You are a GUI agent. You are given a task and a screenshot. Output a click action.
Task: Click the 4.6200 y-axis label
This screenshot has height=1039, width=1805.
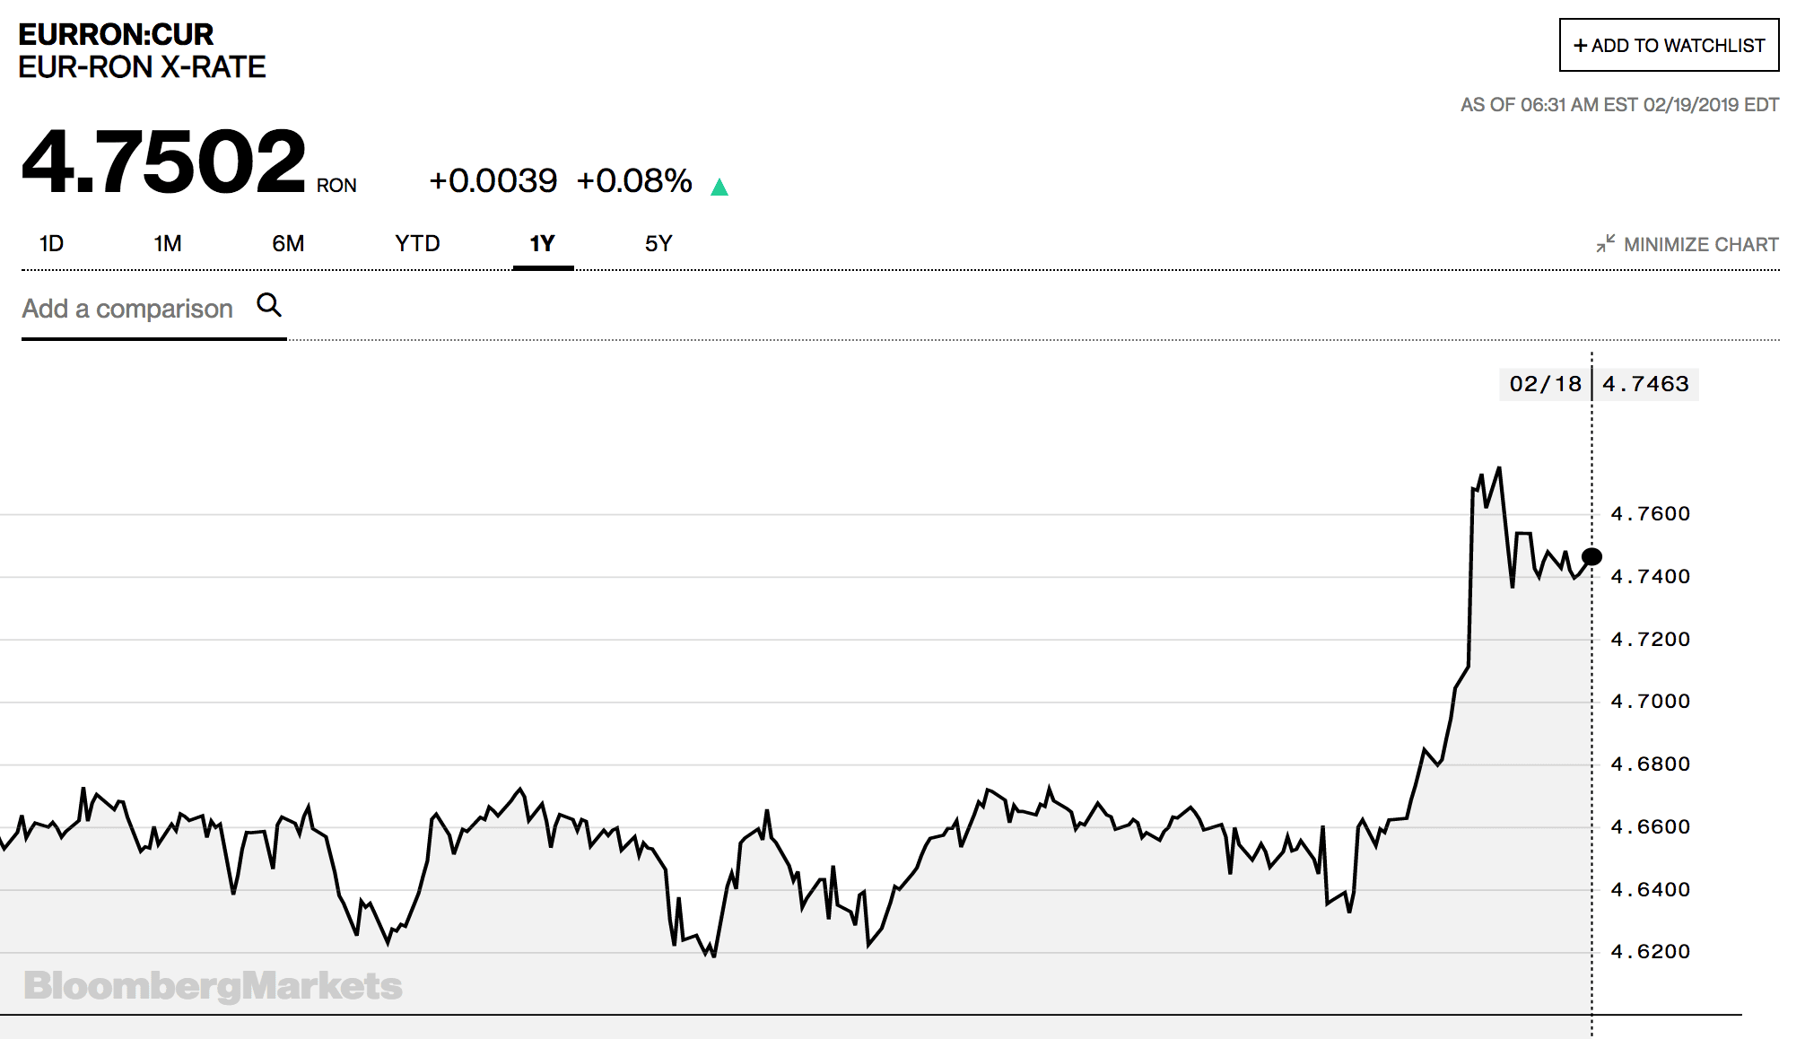(1651, 952)
